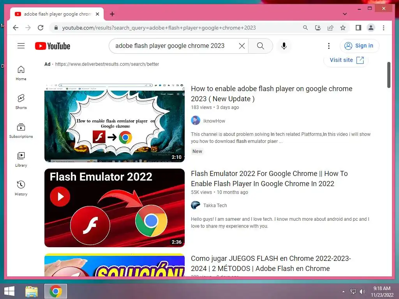Open the SOLUCIÓN video thumbnail

115,265
